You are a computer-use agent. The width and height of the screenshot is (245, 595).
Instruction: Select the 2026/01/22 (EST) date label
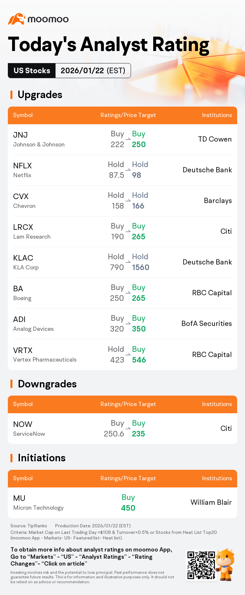coord(93,71)
